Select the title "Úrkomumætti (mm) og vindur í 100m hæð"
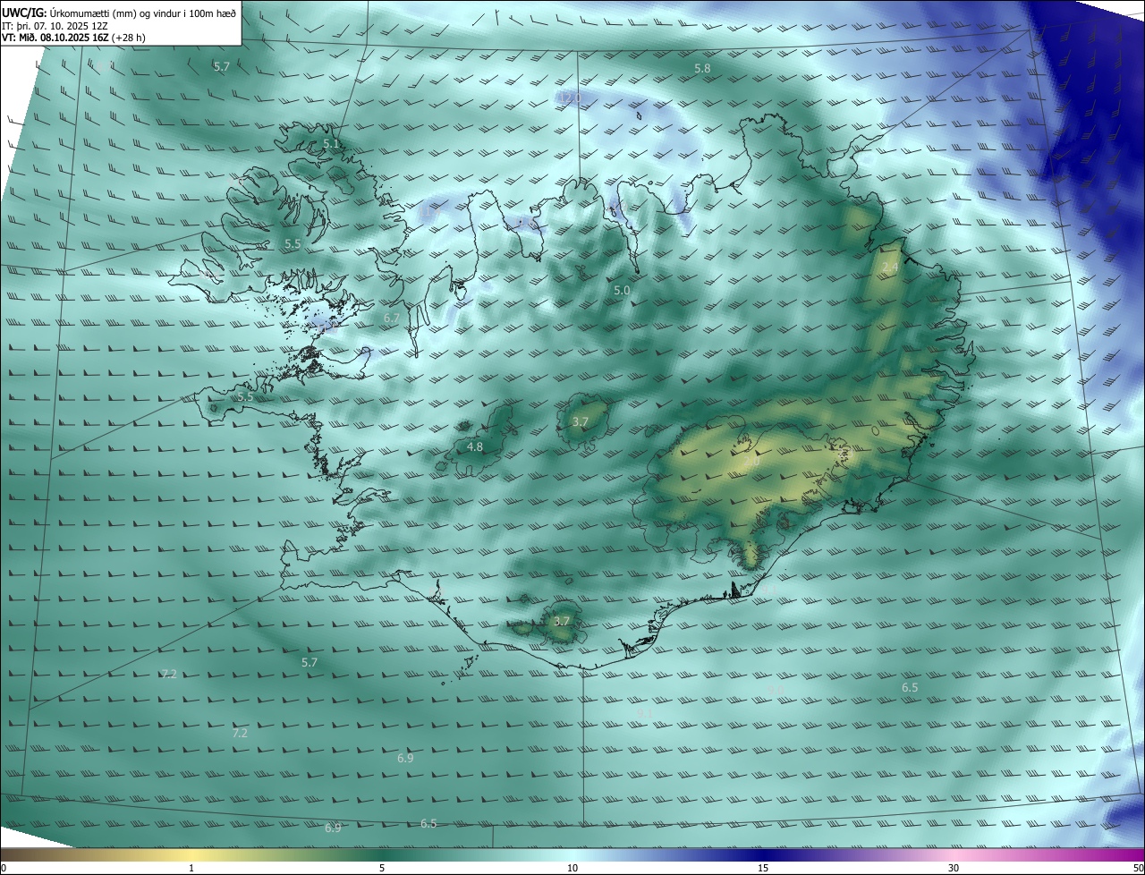1145x875 pixels. pyautogui.click(x=142, y=13)
